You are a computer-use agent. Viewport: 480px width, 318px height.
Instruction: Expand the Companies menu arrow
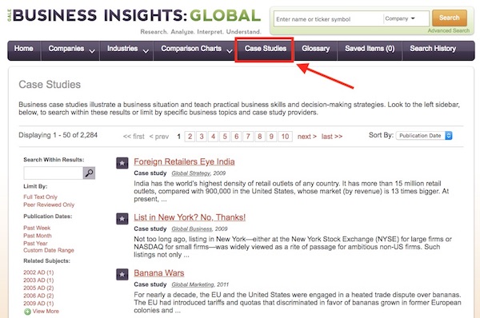[x=92, y=51]
